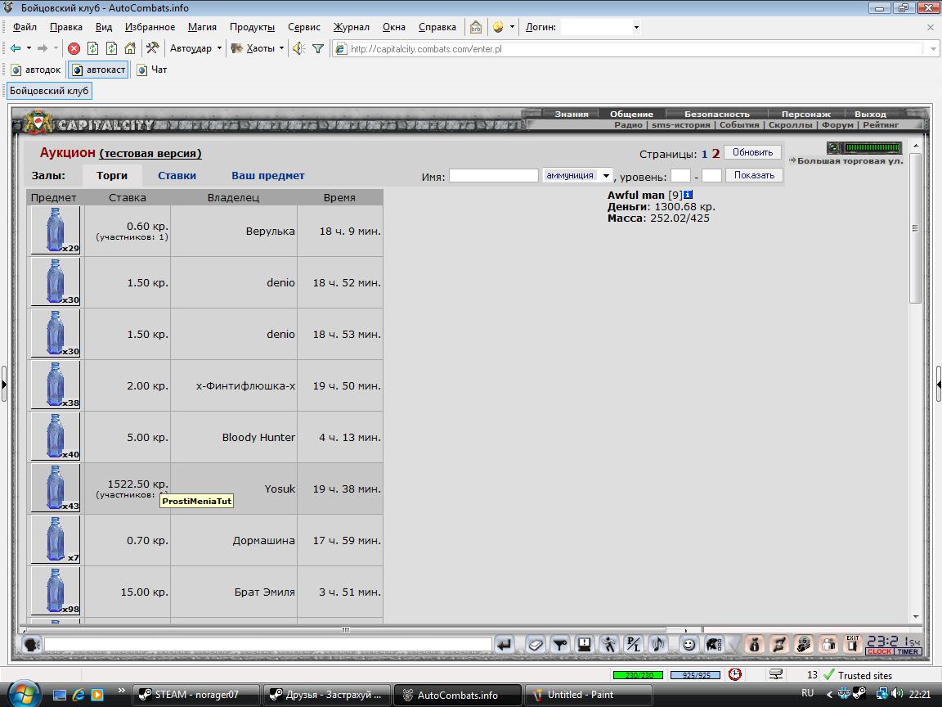Click the coin in hand icon
Screen dimensions: 942x707
[803, 645]
